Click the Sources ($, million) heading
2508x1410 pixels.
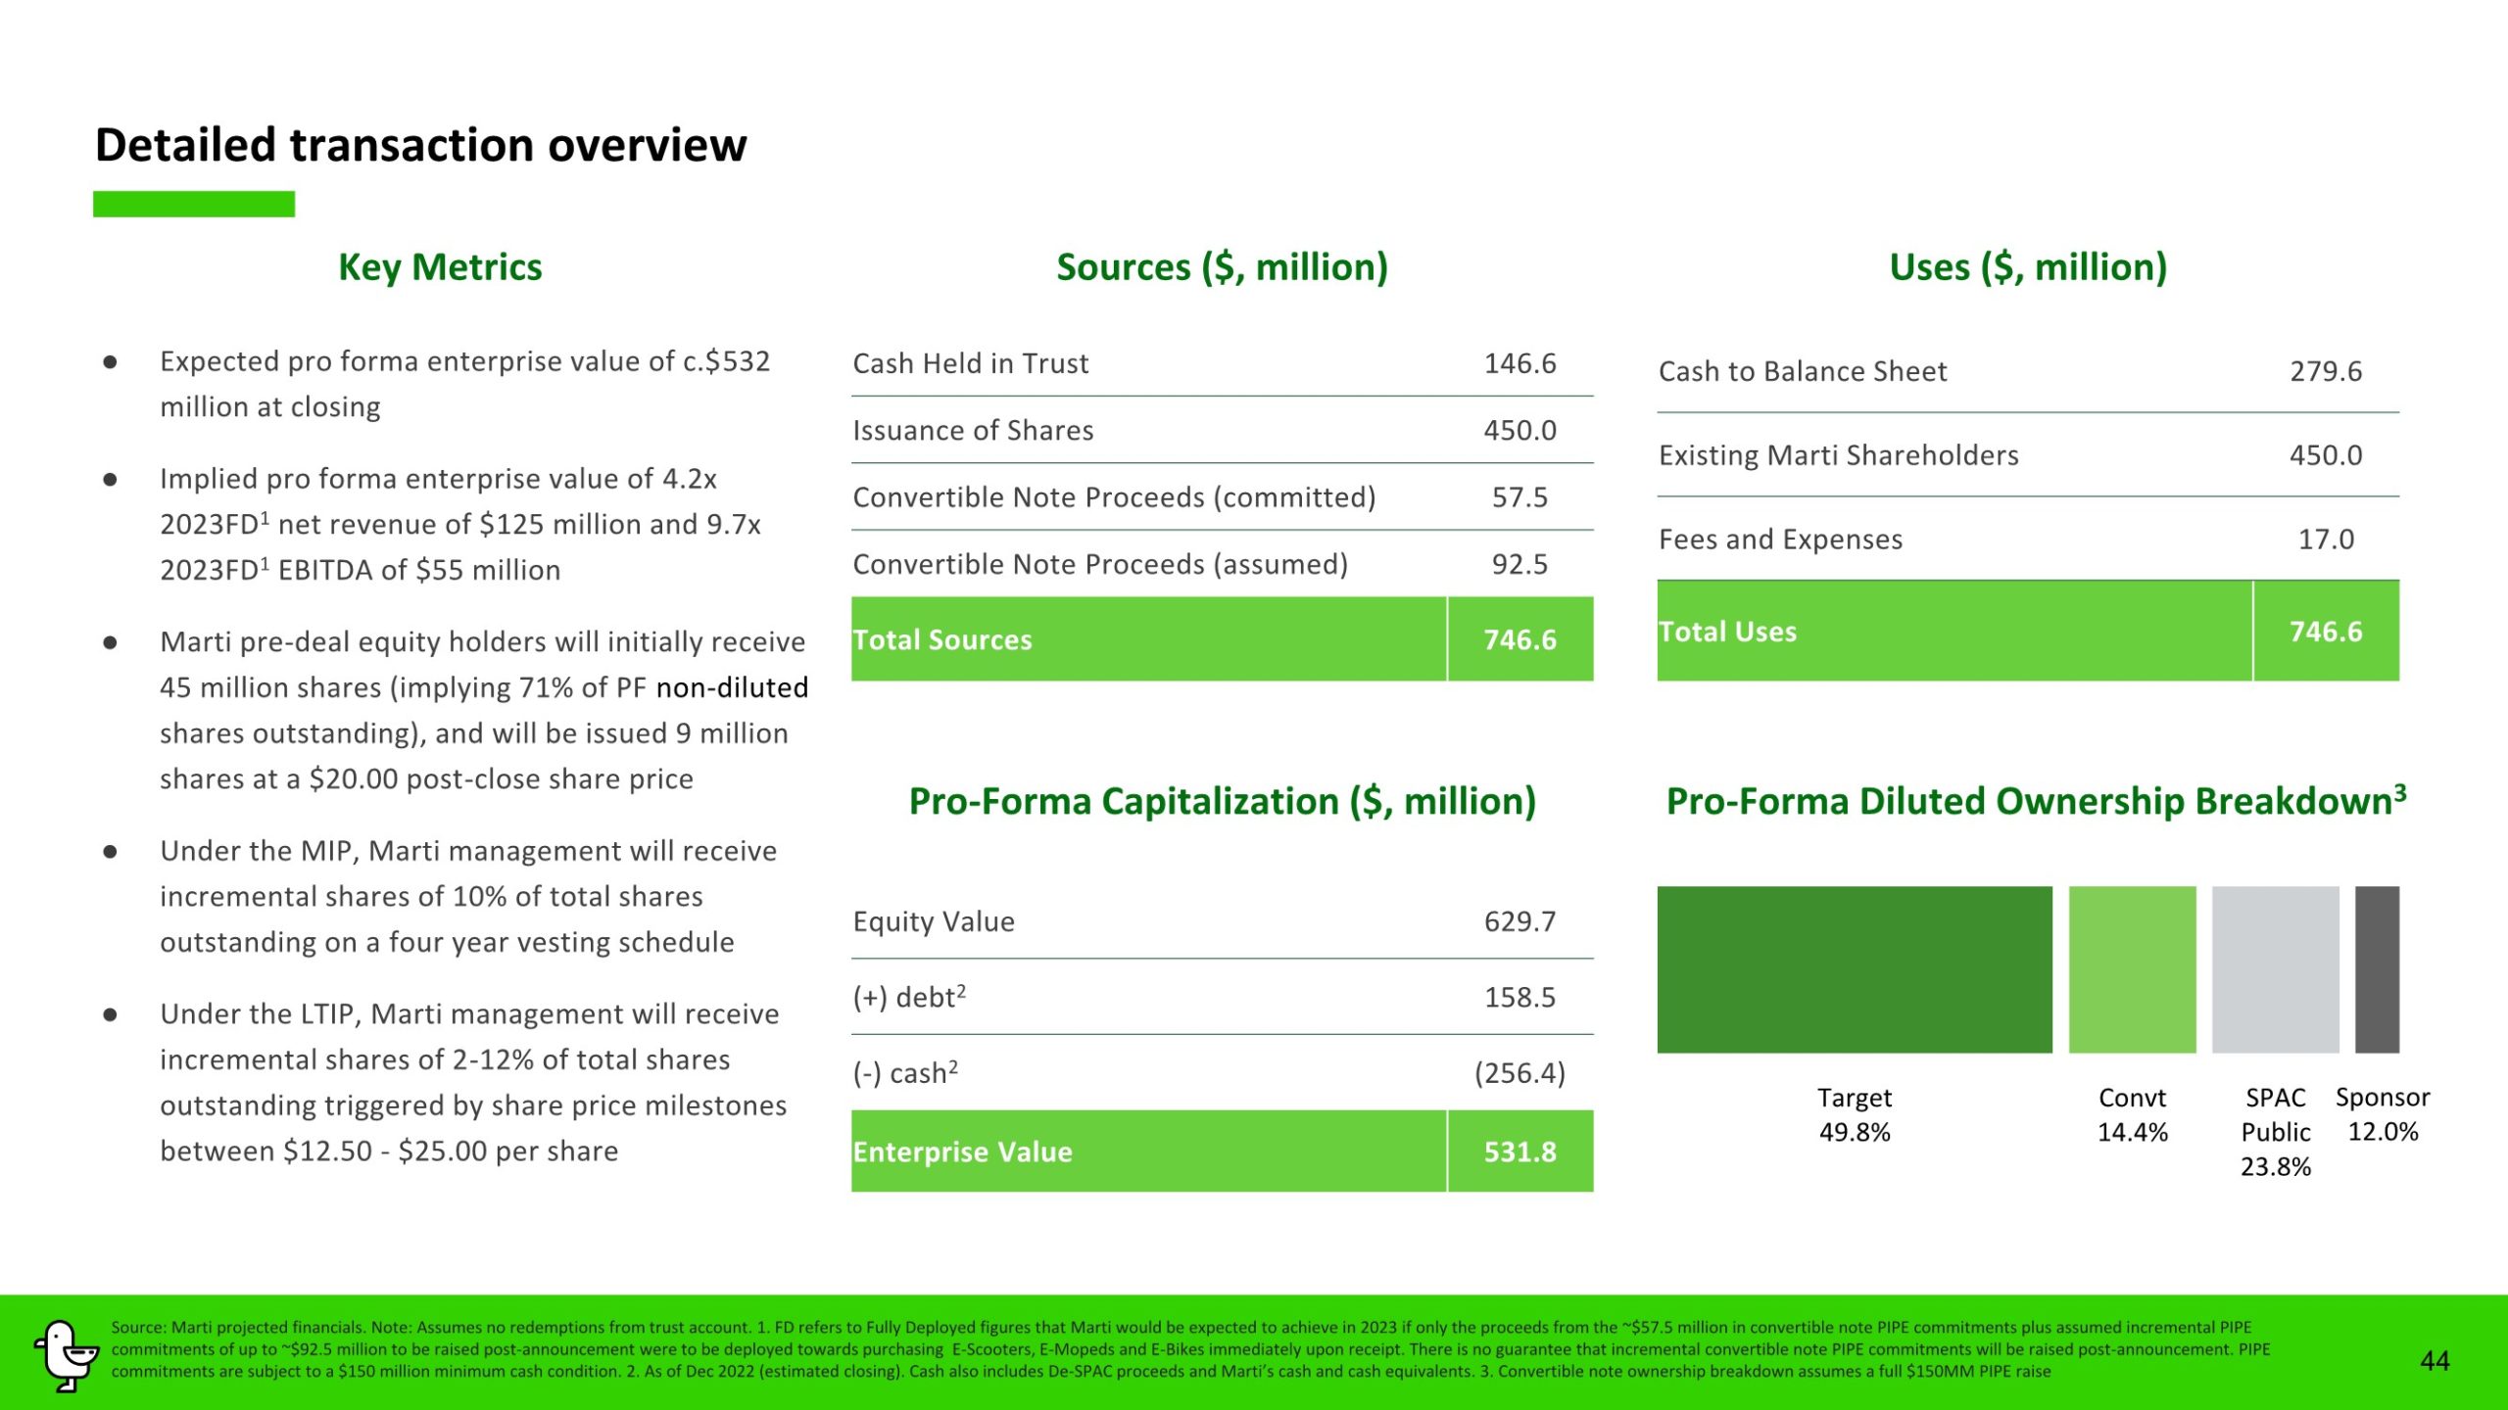pos(1222,267)
